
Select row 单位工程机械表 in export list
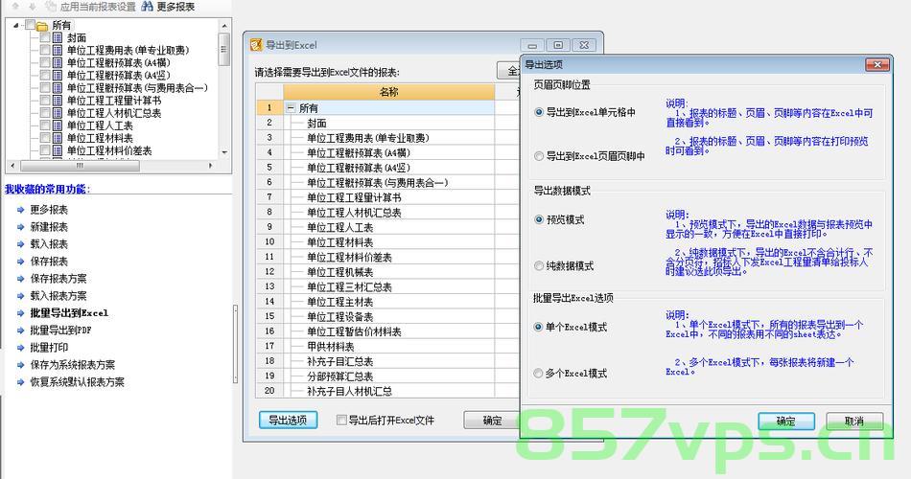click(387, 272)
